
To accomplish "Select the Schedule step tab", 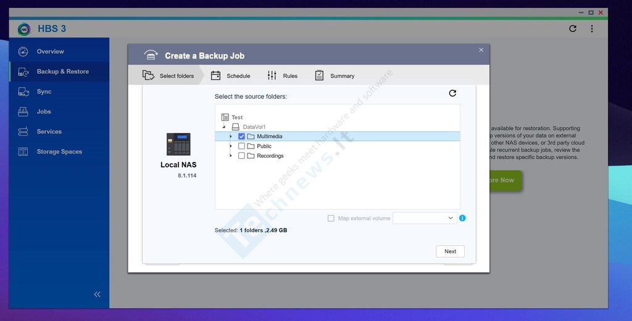I will point(231,76).
